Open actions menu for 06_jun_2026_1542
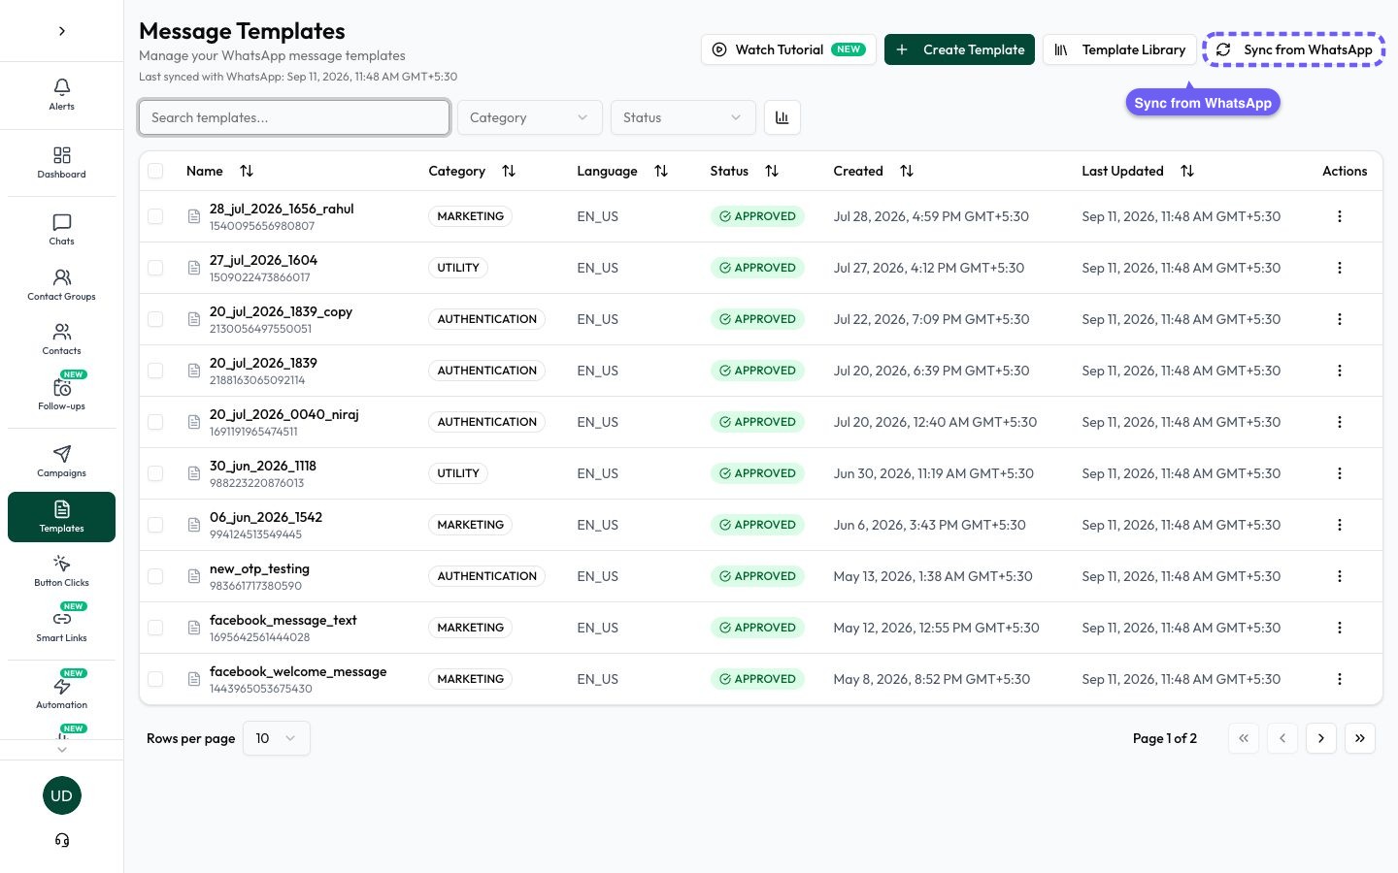Viewport: 1398px width, 873px height. tap(1340, 525)
